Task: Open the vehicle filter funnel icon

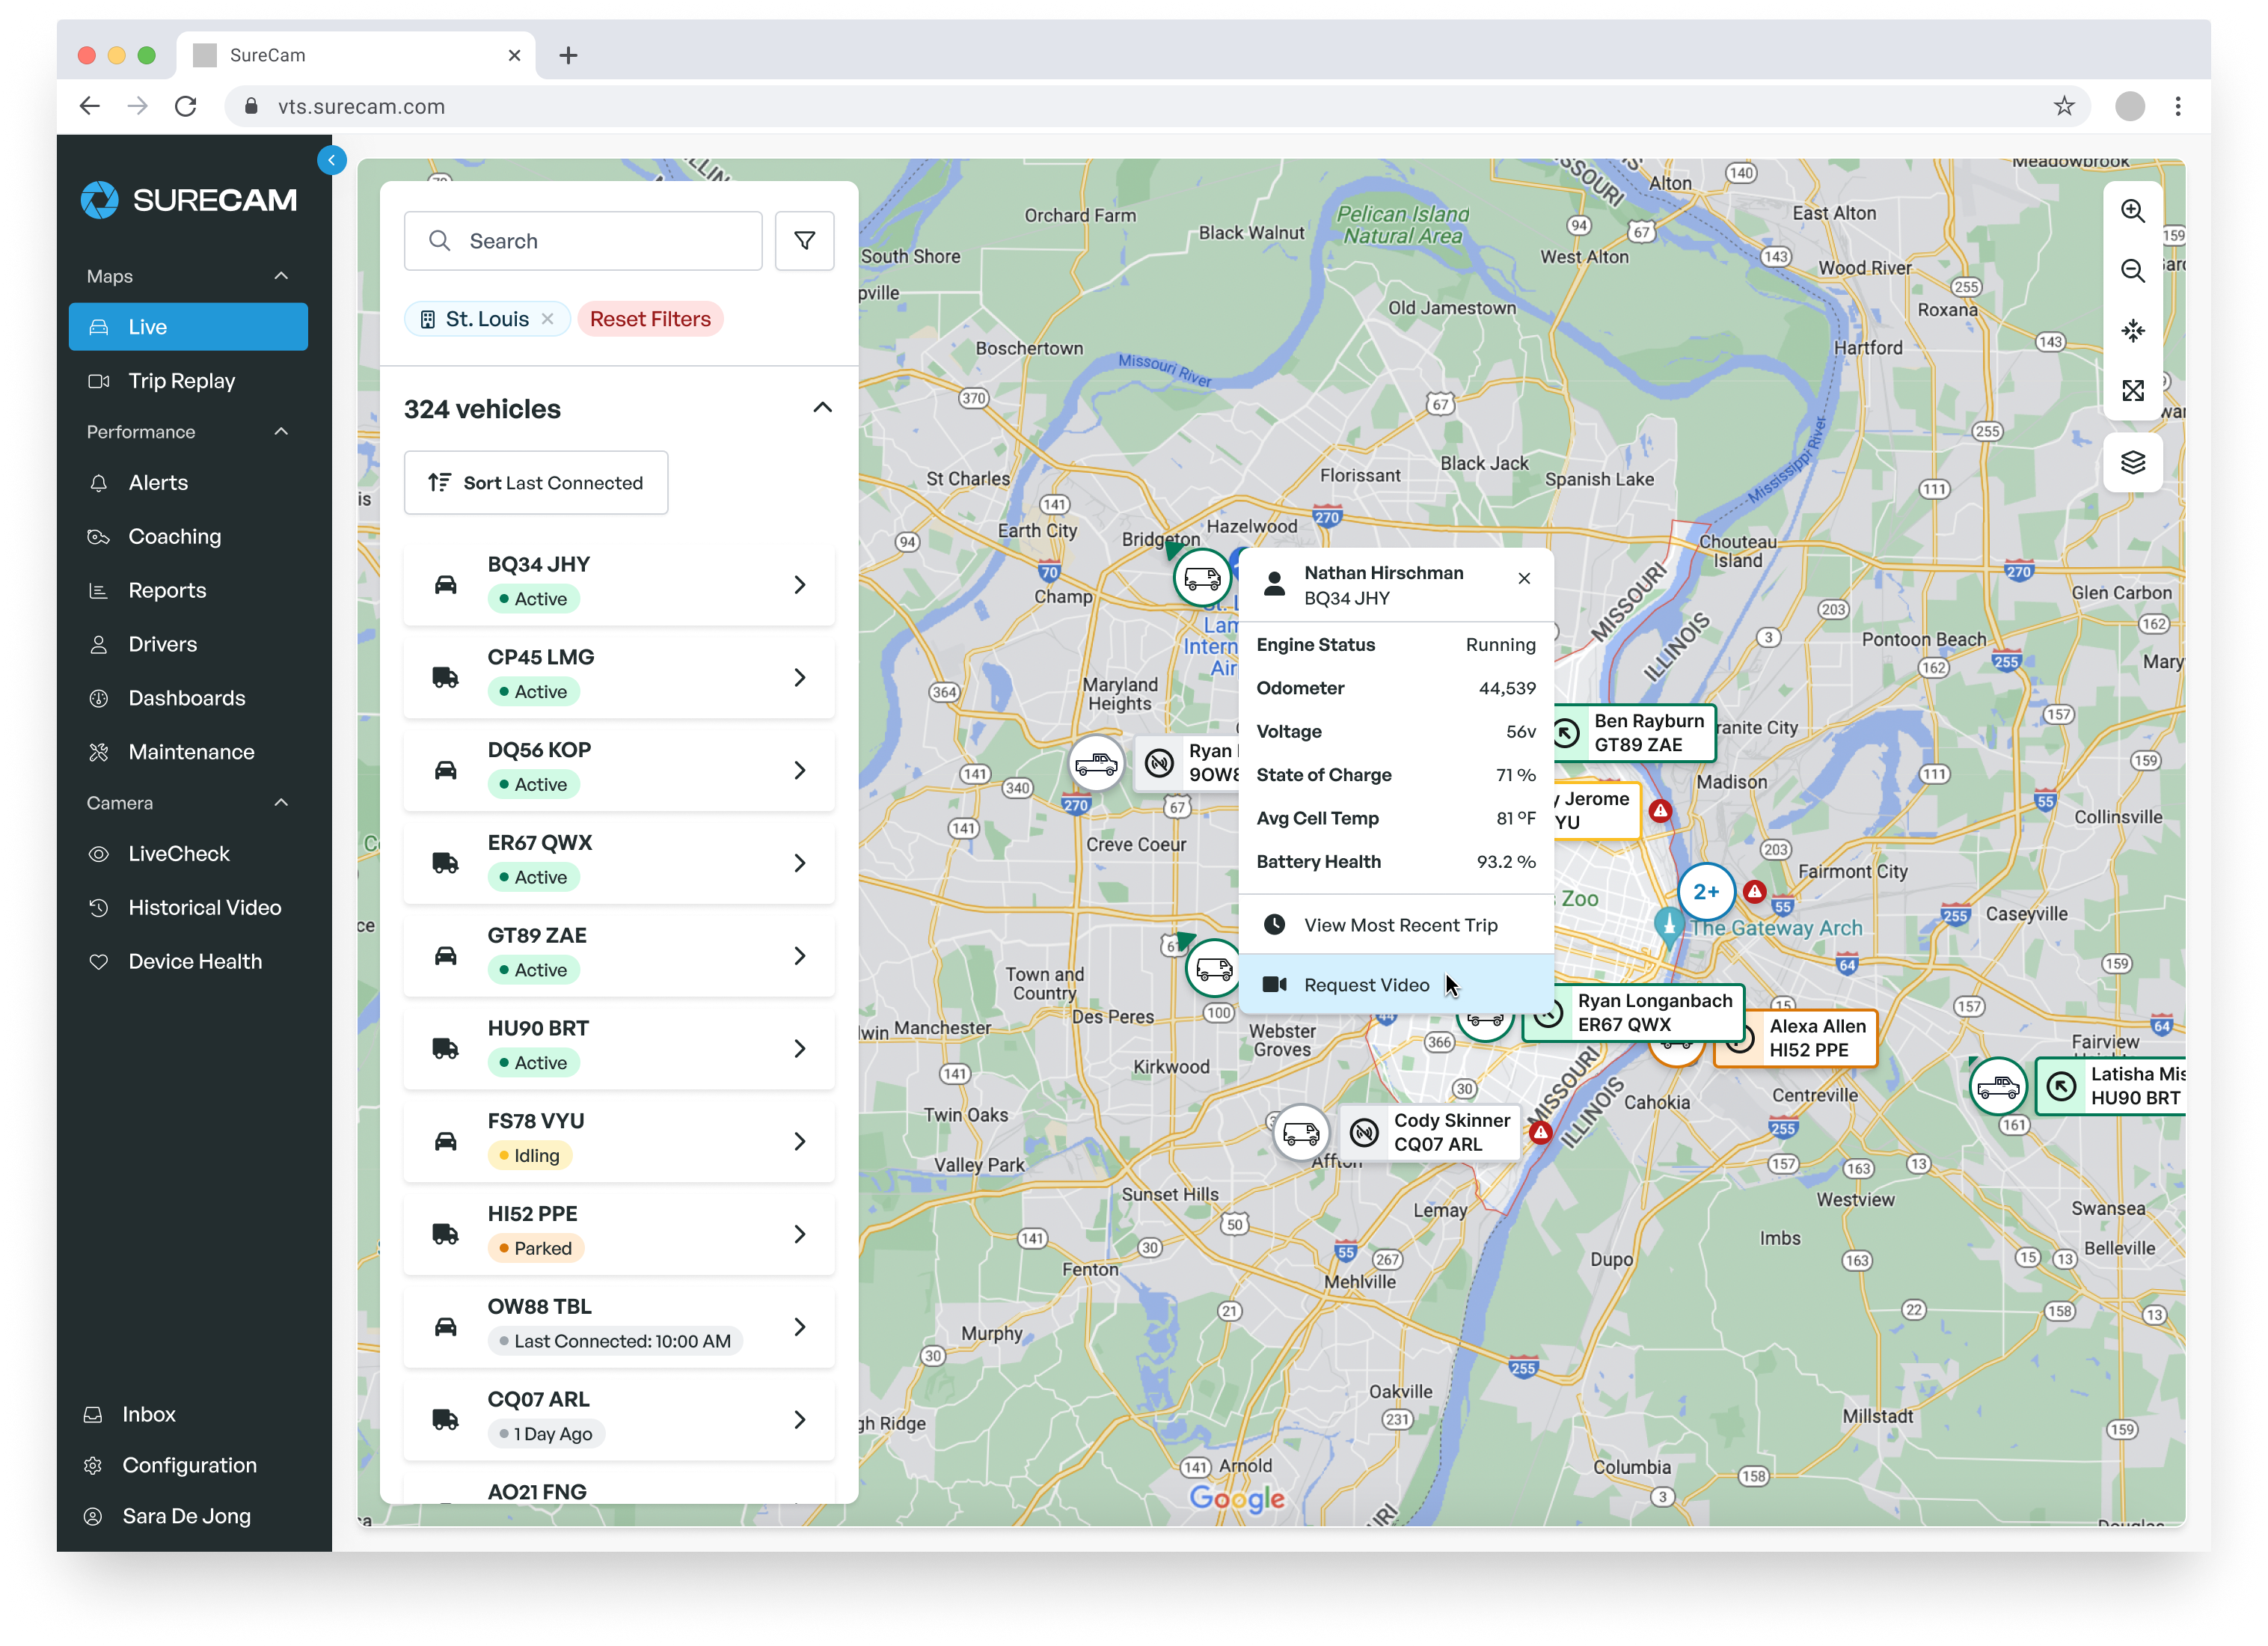Action: (804, 241)
